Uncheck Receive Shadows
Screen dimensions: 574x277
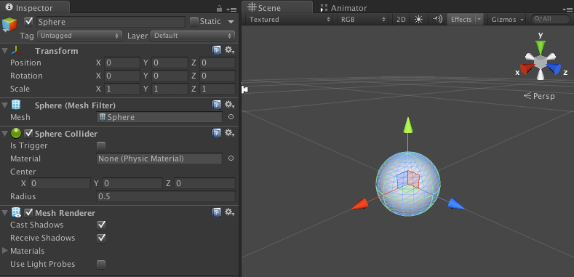pyautogui.click(x=101, y=238)
